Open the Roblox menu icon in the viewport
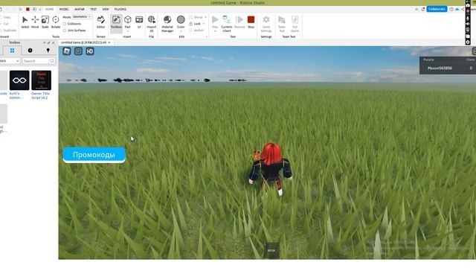476x268 pixels. pos(67,51)
